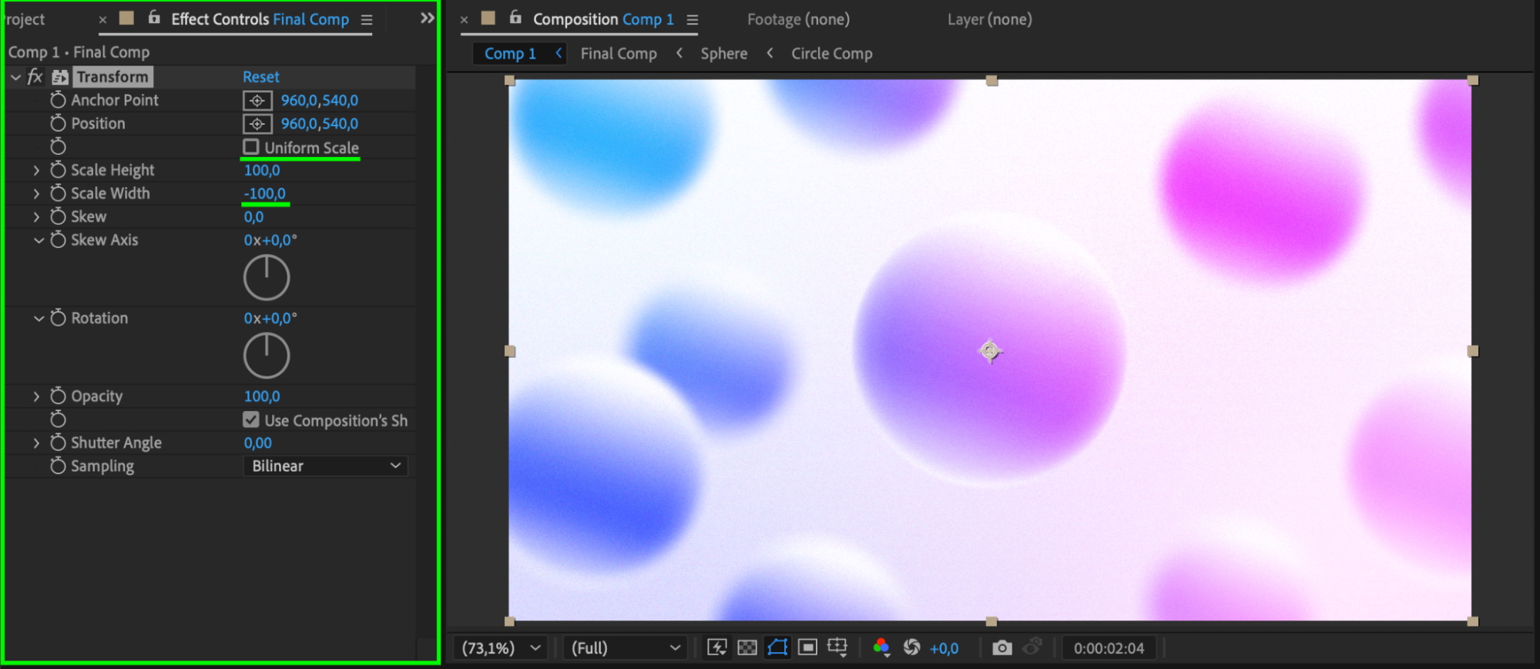Reset the Transform effect
The height and width of the screenshot is (669, 1540).
pyautogui.click(x=261, y=77)
